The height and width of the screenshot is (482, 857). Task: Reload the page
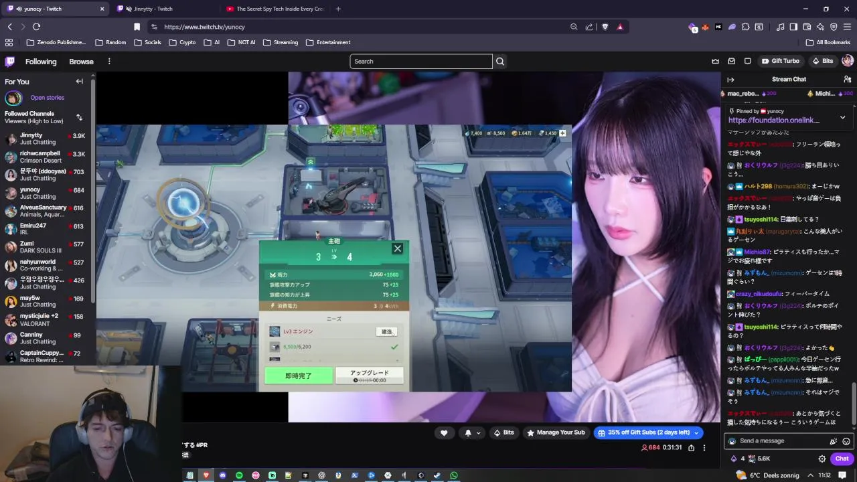pos(36,27)
